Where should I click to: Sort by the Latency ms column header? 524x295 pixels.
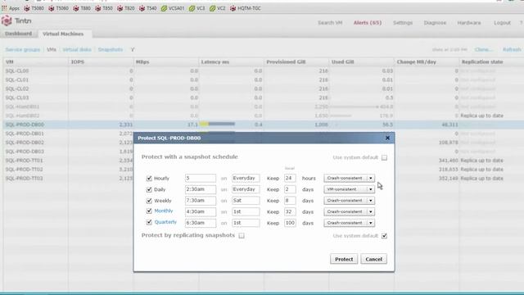[231, 62]
